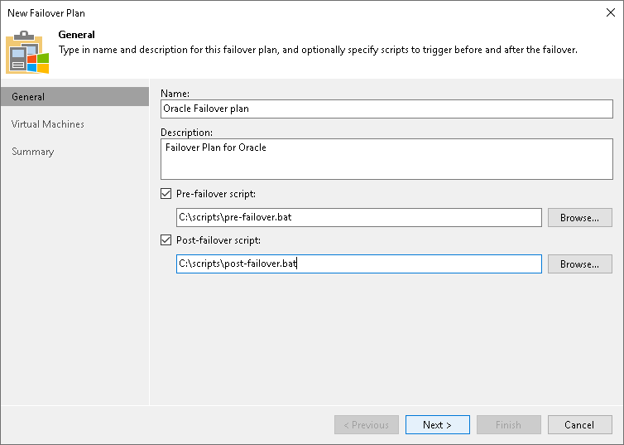Image resolution: width=624 pixels, height=445 pixels.
Task: Click the header text about failover scripts
Action: [318, 50]
